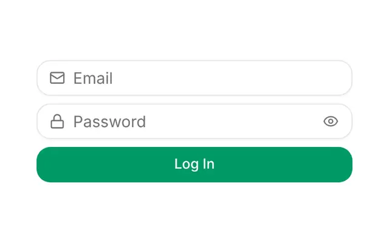389x243 pixels.
Task: Show the hidden password characters
Action: pos(331,122)
